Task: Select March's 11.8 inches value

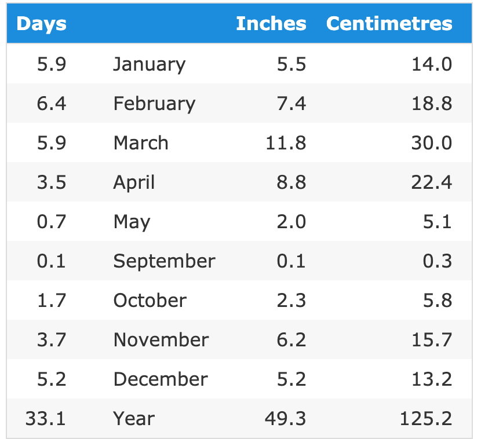Action: point(286,142)
